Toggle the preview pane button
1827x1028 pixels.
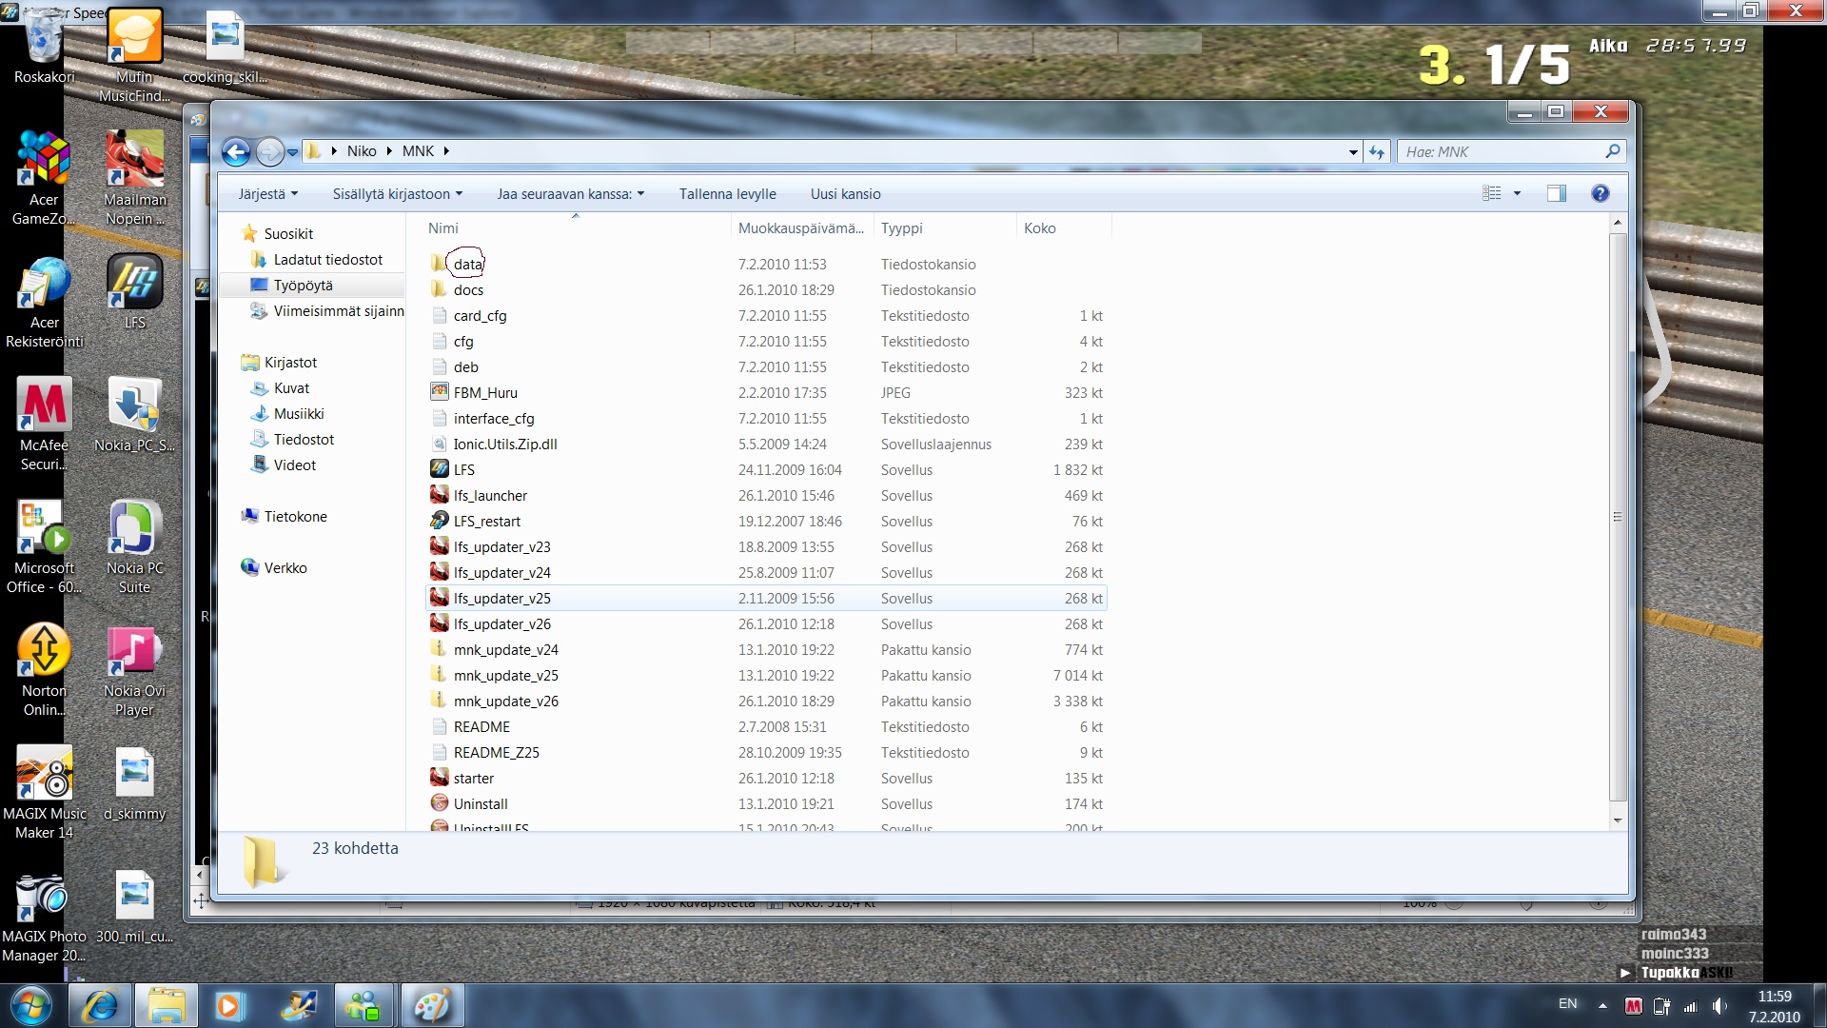pos(1556,193)
